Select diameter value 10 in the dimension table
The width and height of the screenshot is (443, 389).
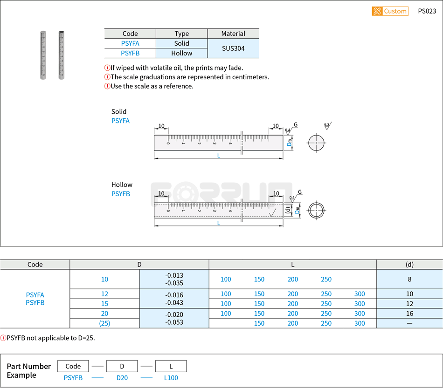104,279
